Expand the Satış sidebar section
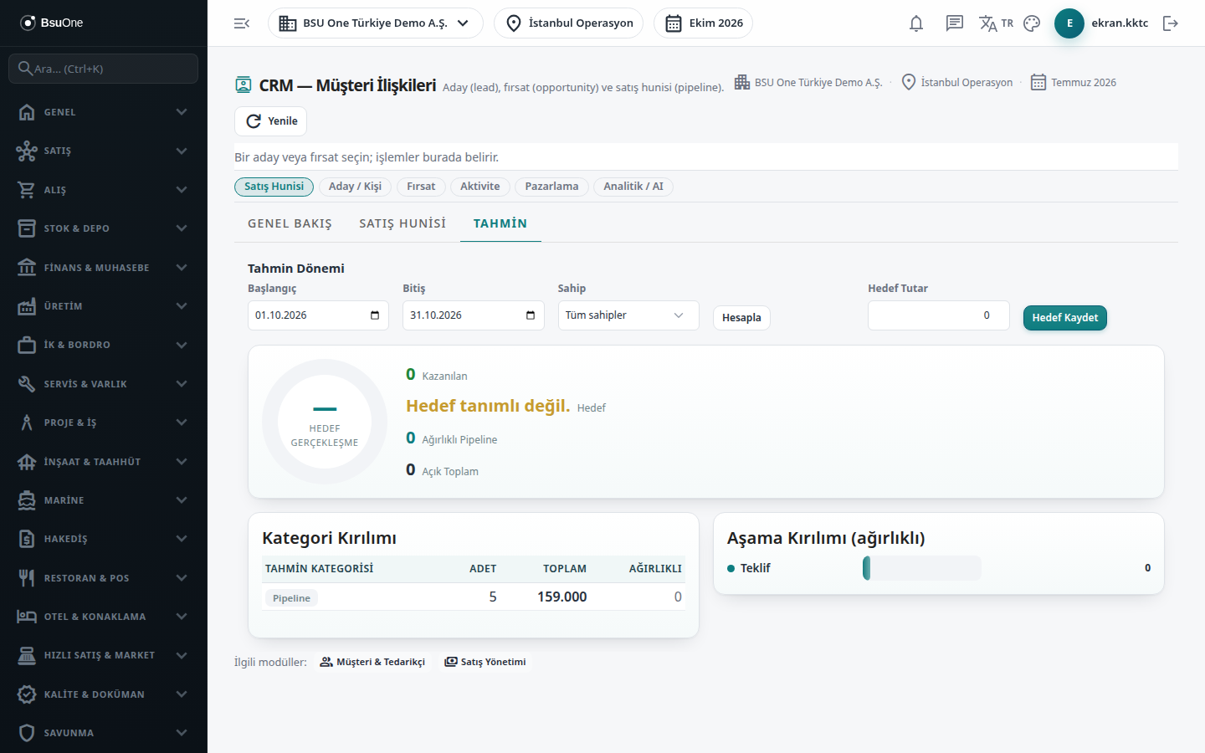Image resolution: width=1205 pixels, height=753 pixels. [104, 151]
